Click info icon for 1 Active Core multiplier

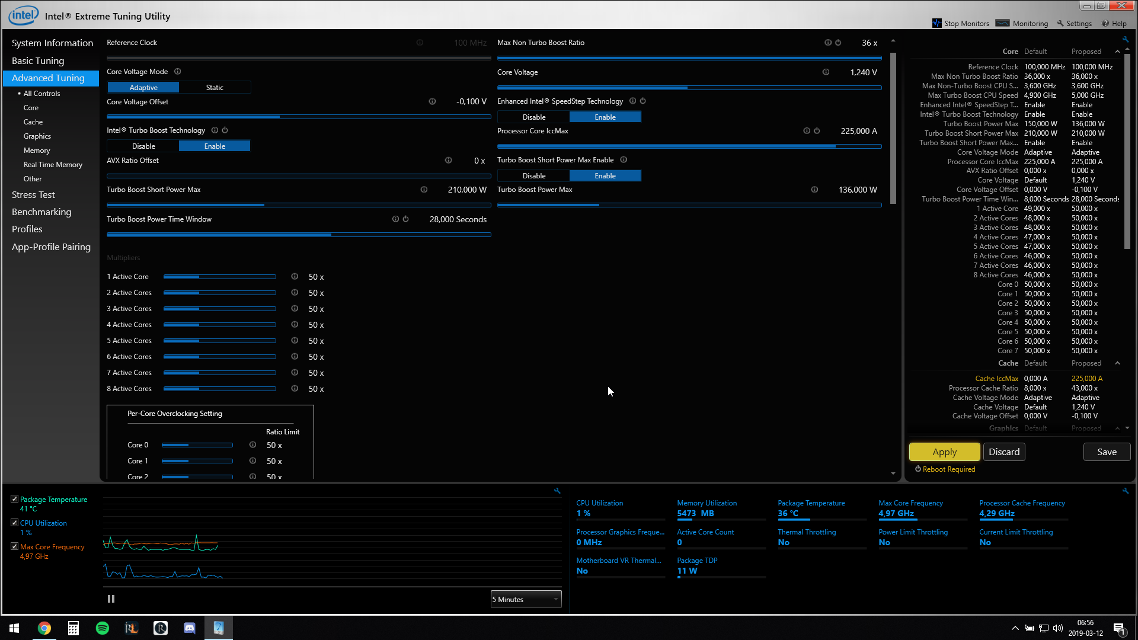click(295, 277)
